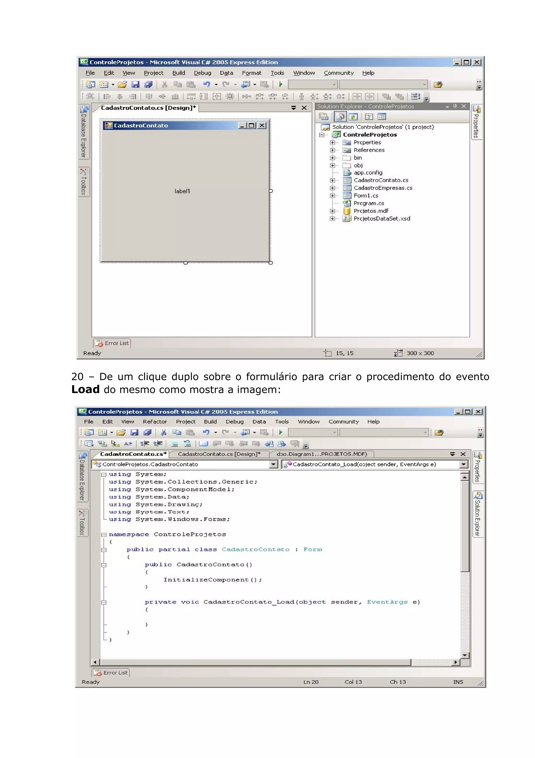This screenshot has width=535, height=758.
Task: Click Increase Indent icon in text editor toolbar
Action: (x=158, y=444)
